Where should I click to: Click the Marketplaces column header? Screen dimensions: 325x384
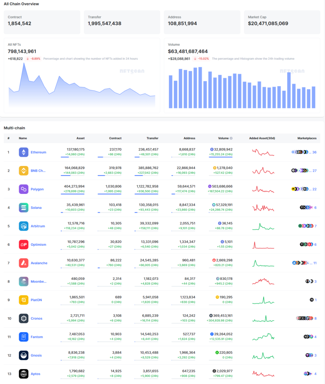tap(307, 138)
